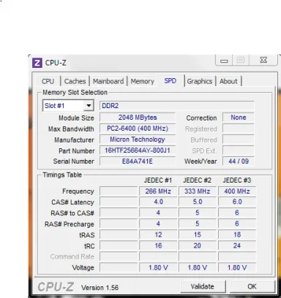Click the Version 1.56 label
Screen dimensions: 281x298
100,288
